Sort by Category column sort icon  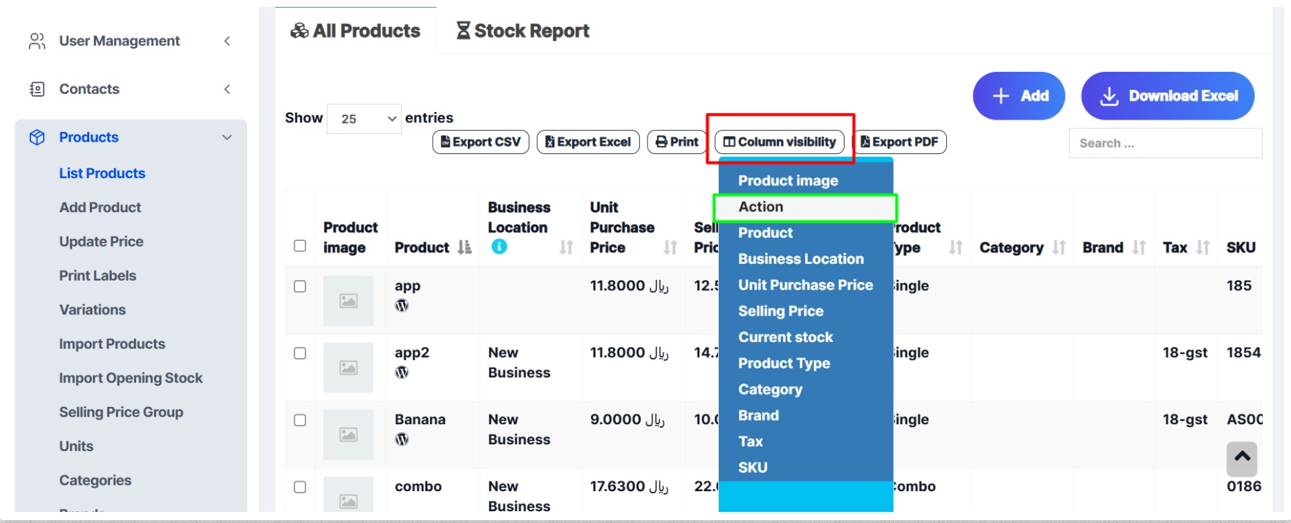[1059, 247]
